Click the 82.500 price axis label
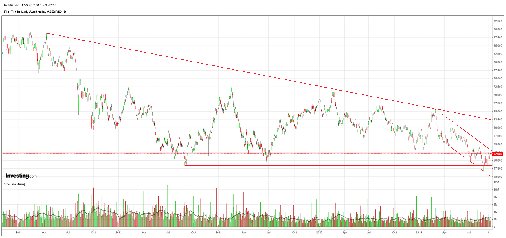 497,54
